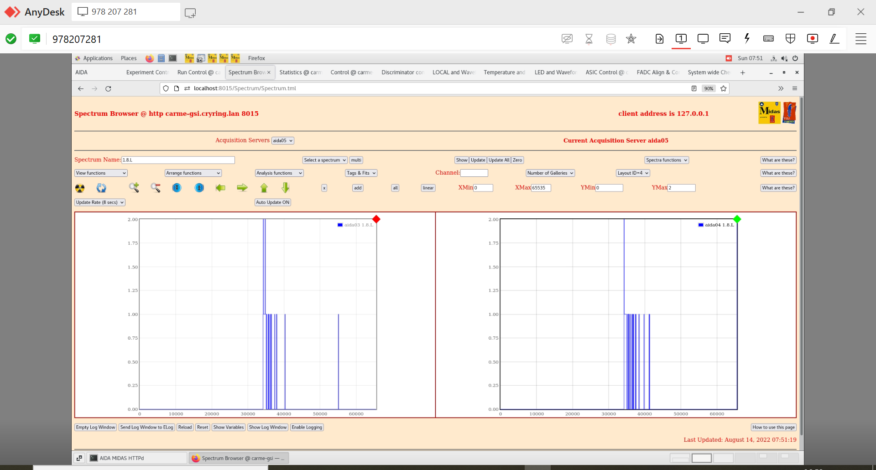Click the green left arrow icon
Viewport: 876px width, 470px height.
coord(220,188)
